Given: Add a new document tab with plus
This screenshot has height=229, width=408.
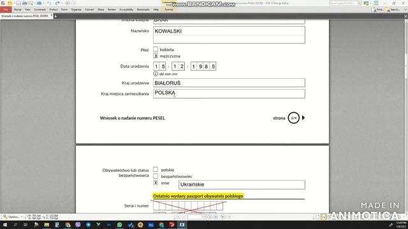Looking at the screenshot, I should tap(55, 17).
